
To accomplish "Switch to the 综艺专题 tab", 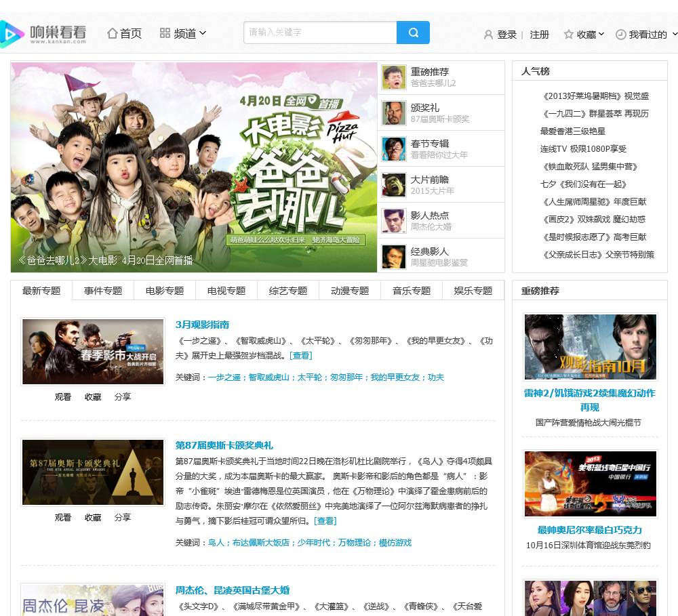I will tap(288, 291).
